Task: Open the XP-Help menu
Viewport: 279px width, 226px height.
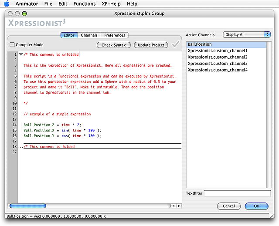Action: point(111,4)
